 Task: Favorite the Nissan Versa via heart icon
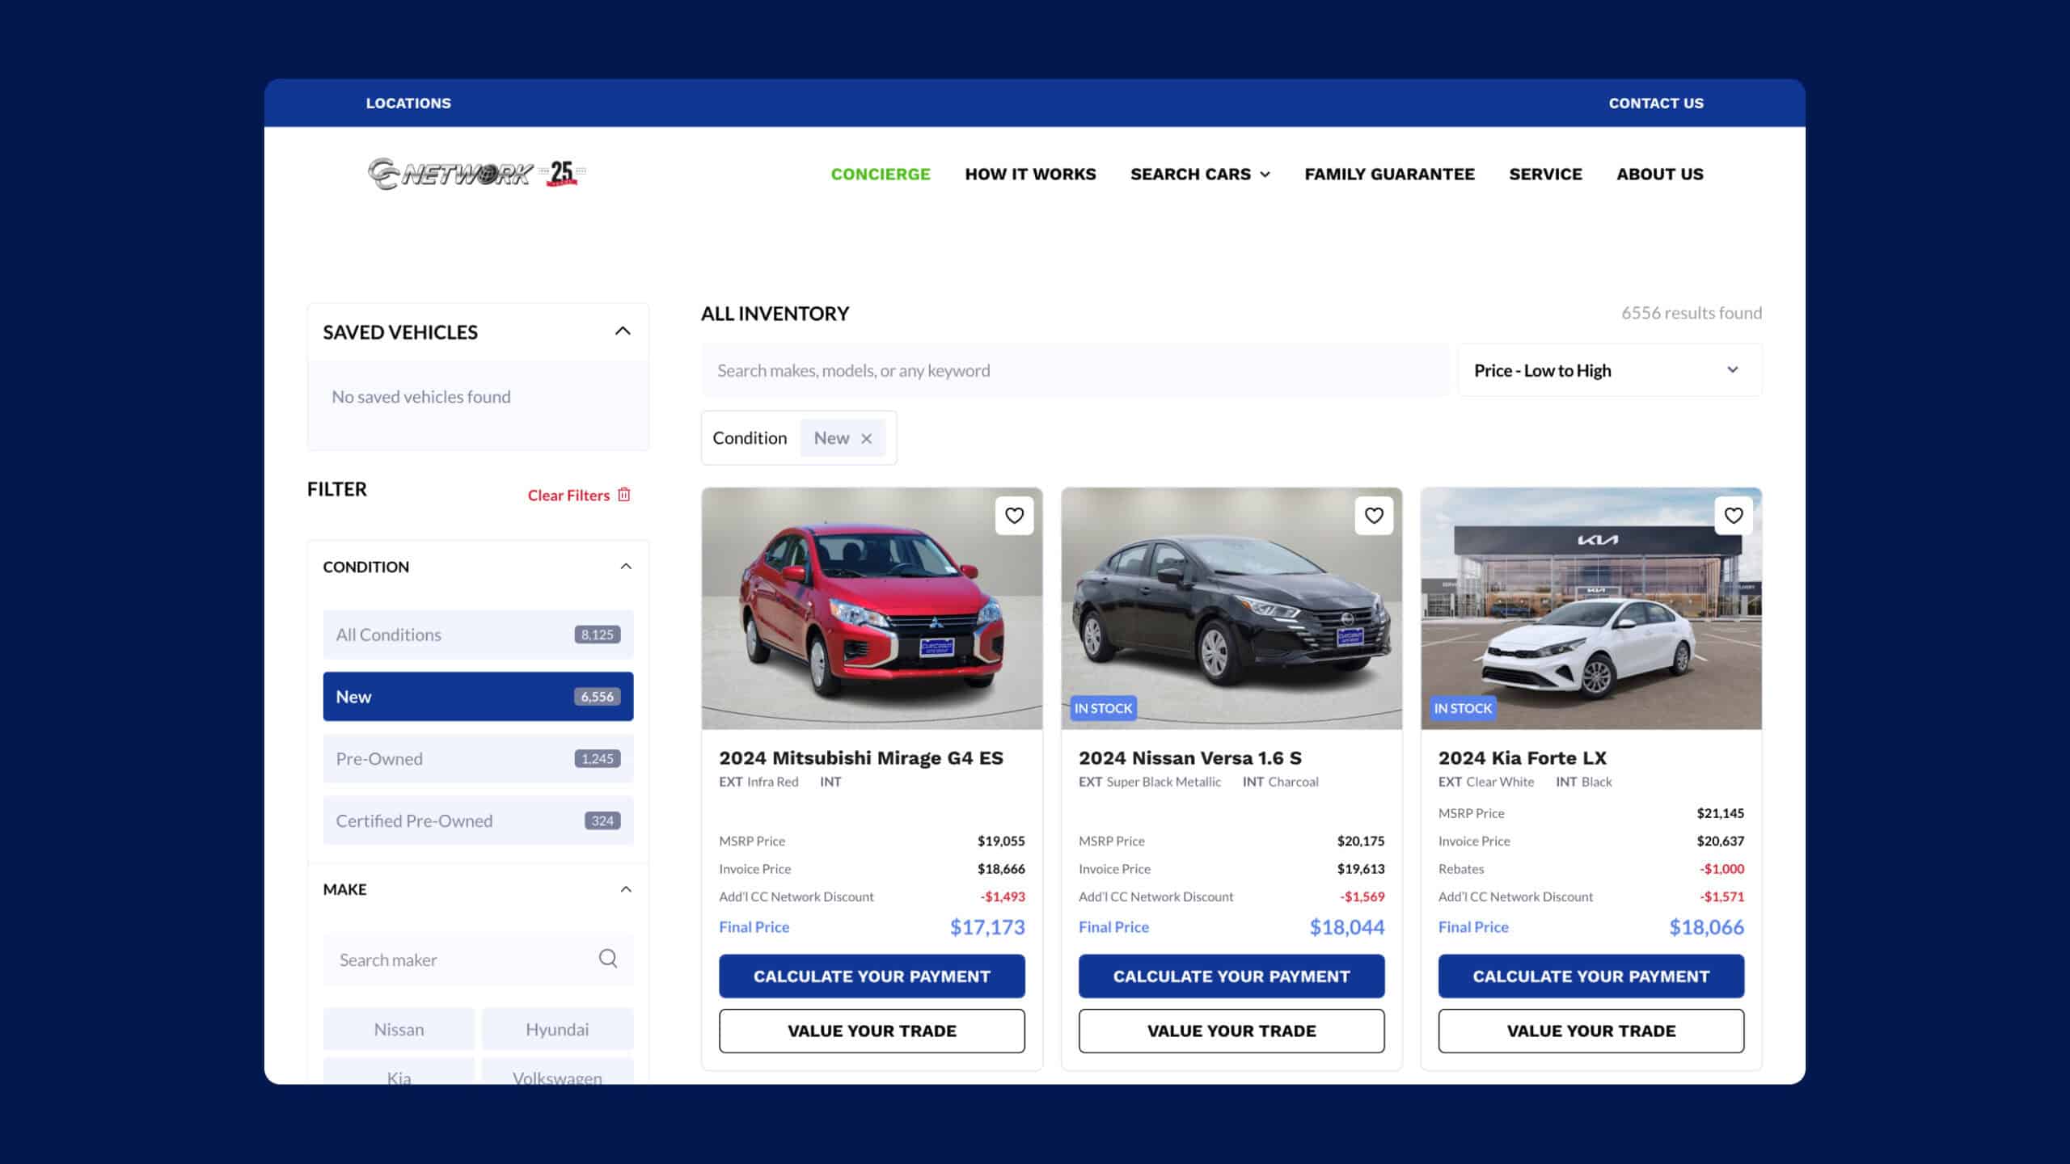[x=1374, y=516]
